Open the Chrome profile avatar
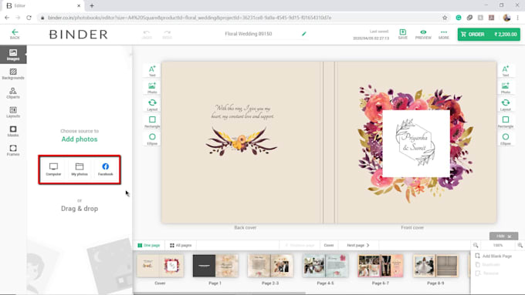The width and height of the screenshot is (525, 295). click(506, 18)
